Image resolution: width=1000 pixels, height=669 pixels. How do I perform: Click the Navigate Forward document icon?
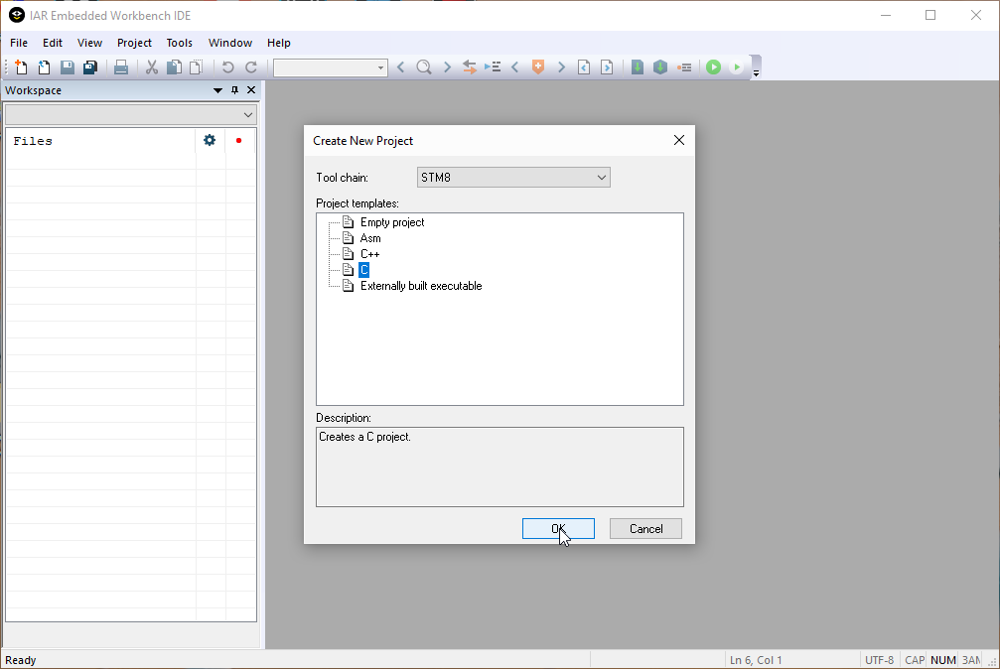607,67
